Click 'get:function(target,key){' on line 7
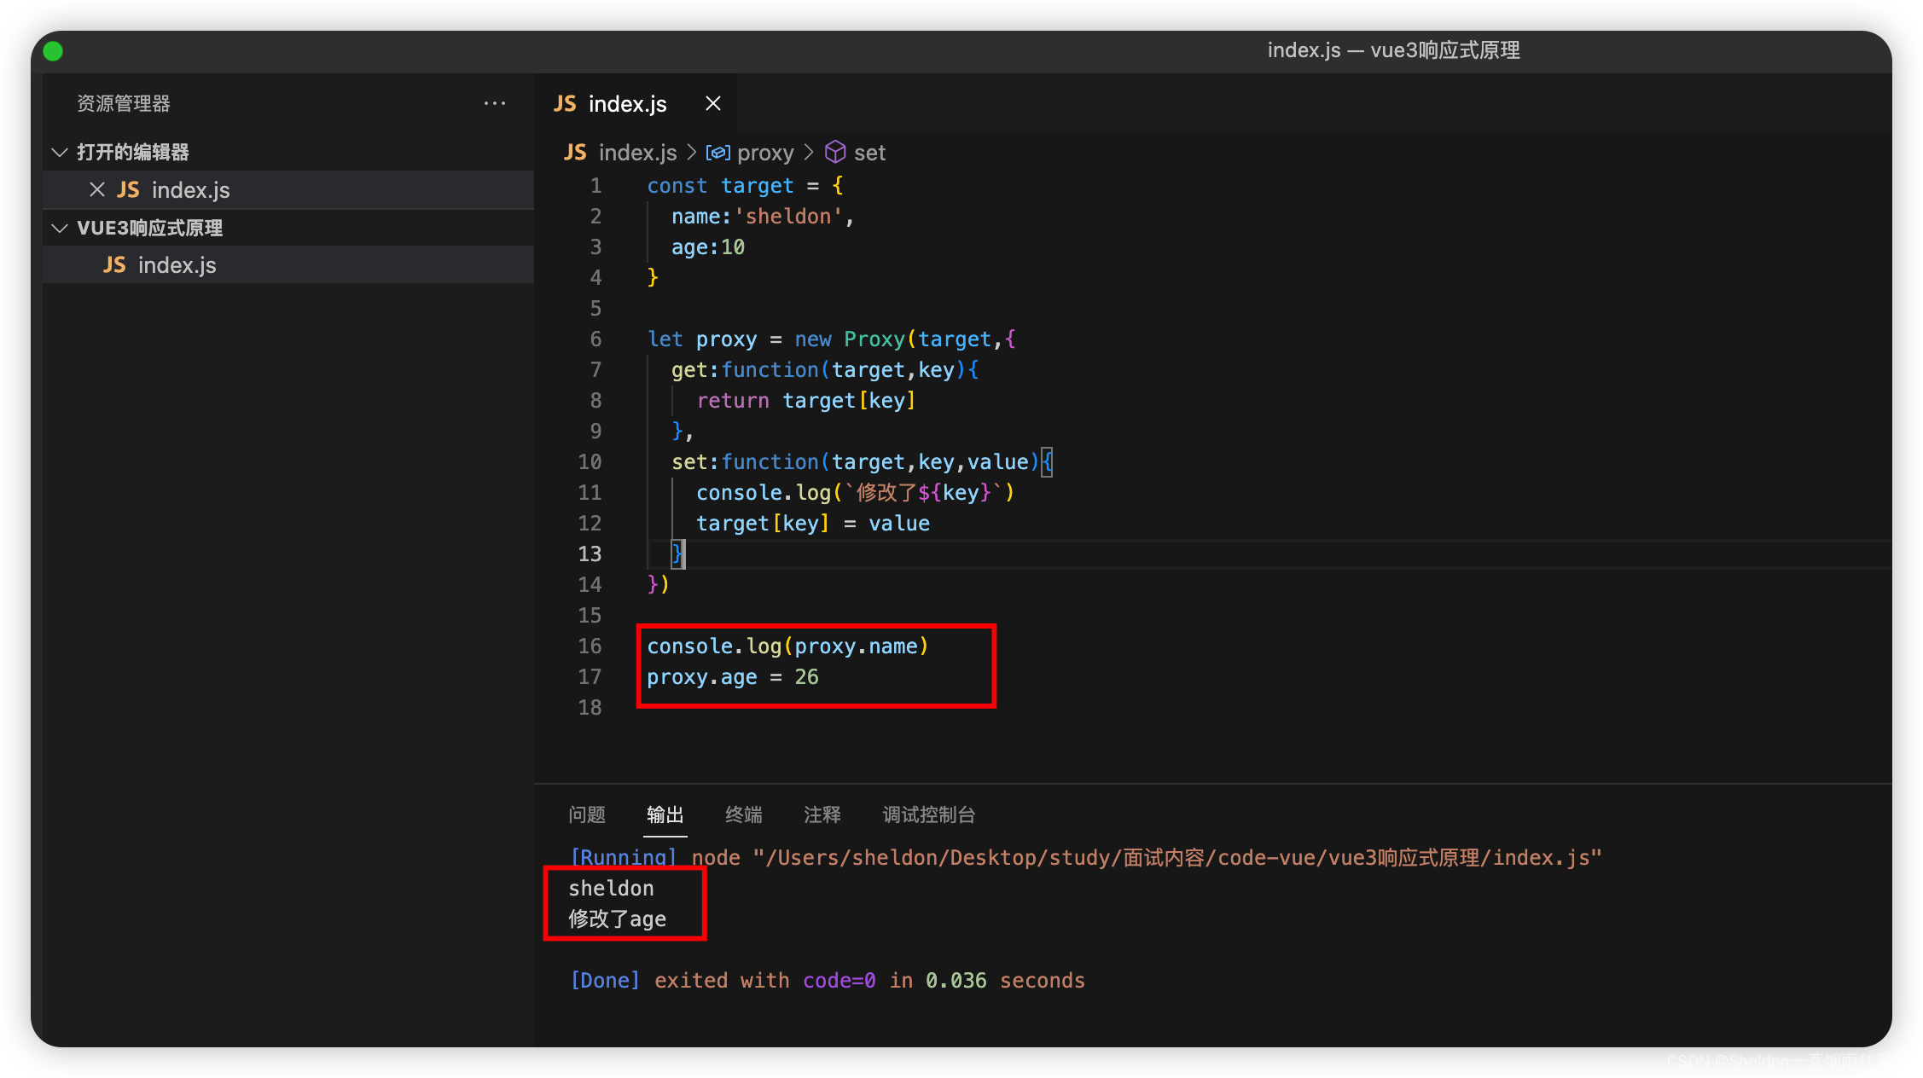This screenshot has width=1923, height=1078. (x=825, y=370)
